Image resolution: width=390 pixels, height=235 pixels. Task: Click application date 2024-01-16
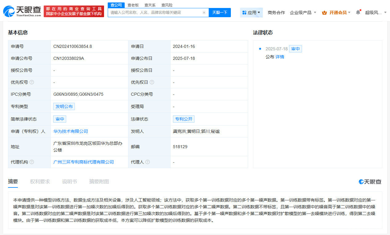click(x=184, y=46)
